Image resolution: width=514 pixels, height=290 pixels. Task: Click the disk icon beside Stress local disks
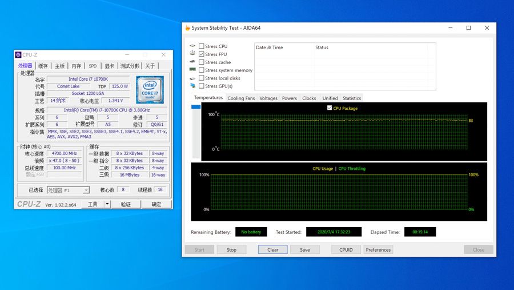click(192, 78)
